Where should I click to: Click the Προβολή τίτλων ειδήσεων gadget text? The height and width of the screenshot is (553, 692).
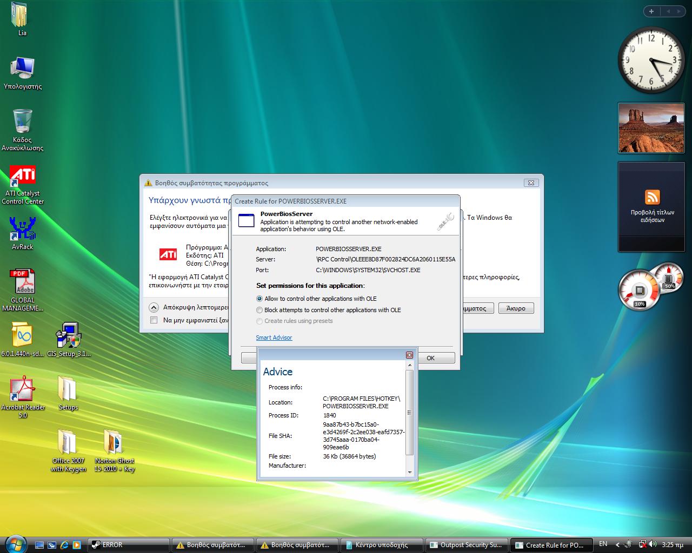point(653,216)
